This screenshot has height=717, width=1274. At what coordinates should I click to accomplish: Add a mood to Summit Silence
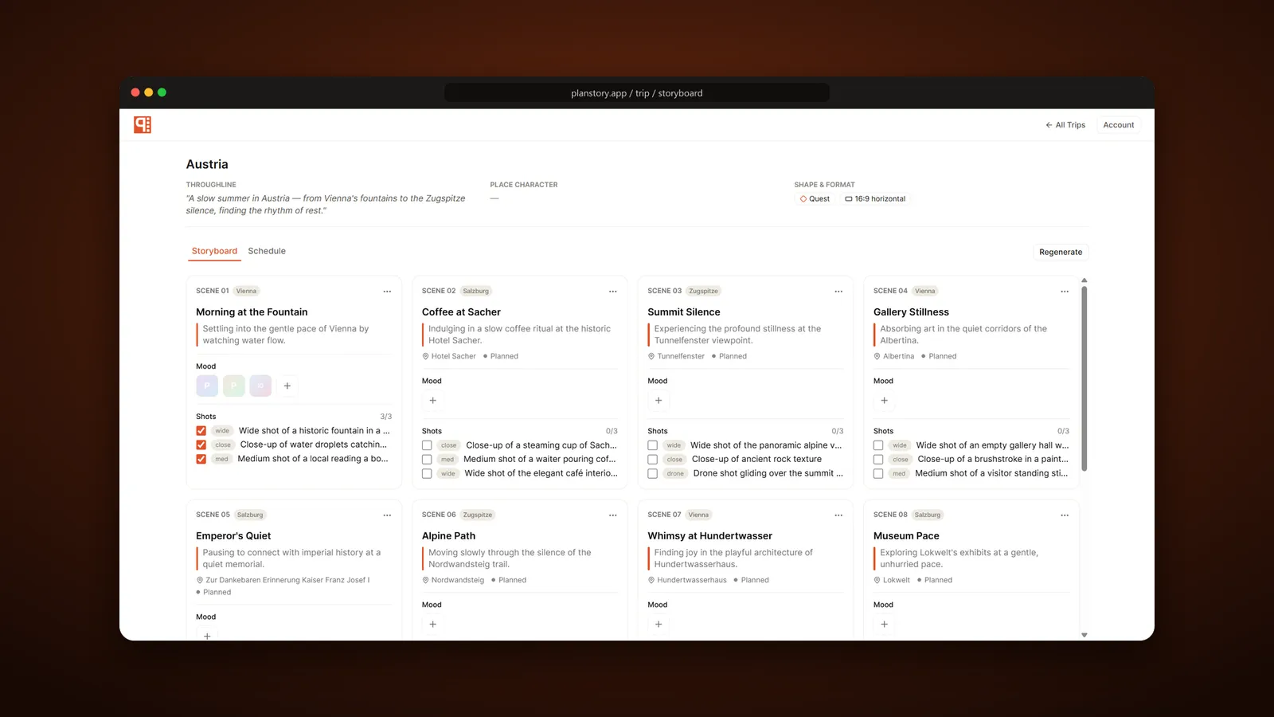pyautogui.click(x=658, y=401)
